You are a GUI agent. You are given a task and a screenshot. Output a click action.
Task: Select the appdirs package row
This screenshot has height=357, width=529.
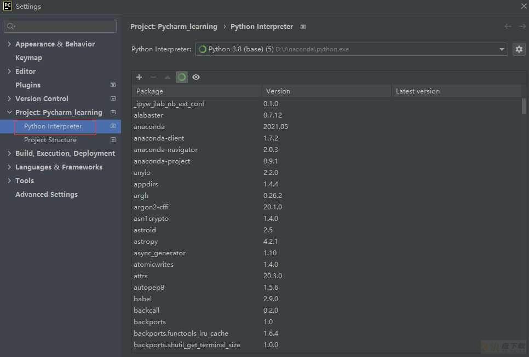click(x=326, y=184)
